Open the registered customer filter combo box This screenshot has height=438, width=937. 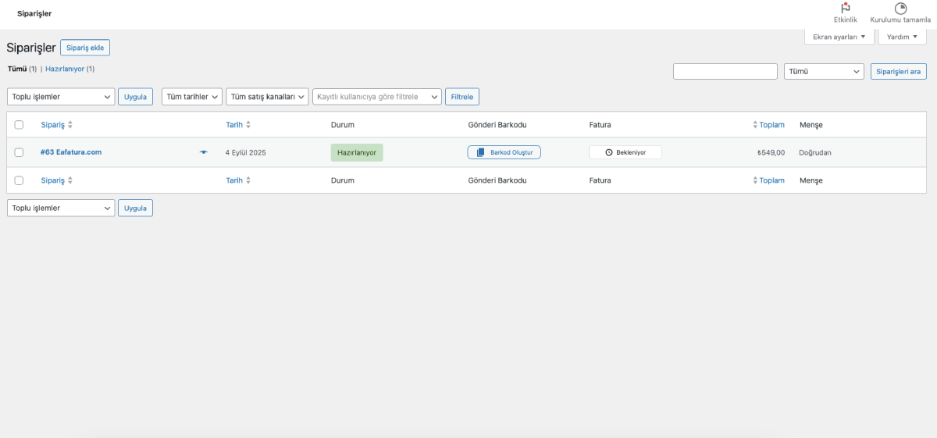pos(377,97)
